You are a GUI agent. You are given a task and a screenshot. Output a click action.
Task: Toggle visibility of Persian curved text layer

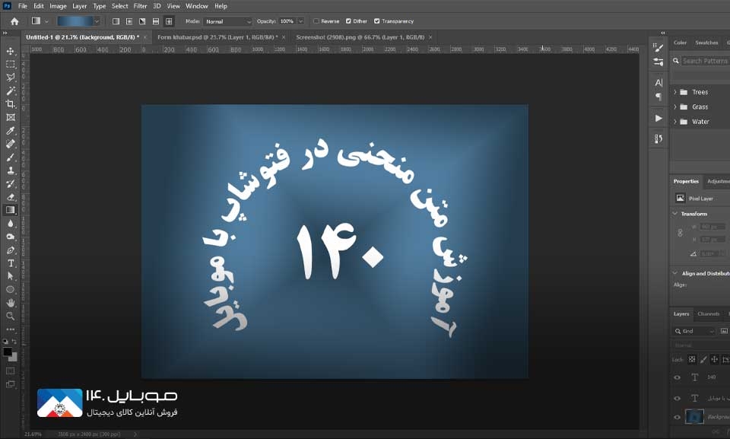678,399
